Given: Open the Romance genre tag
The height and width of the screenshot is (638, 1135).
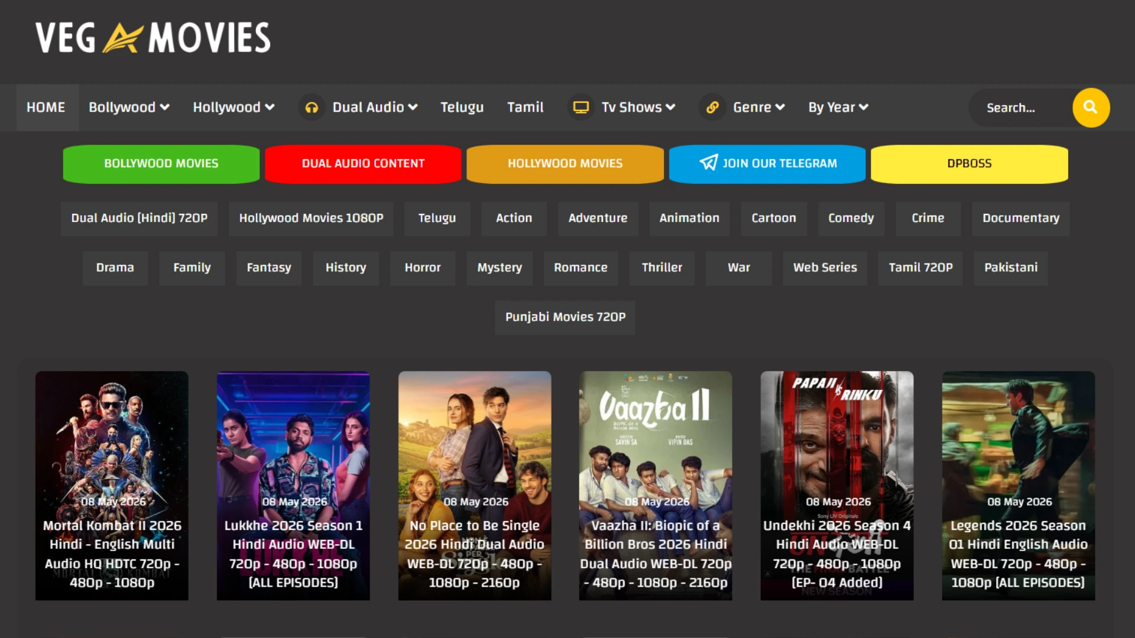Looking at the screenshot, I should [x=581, y=268].
